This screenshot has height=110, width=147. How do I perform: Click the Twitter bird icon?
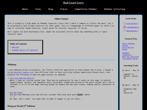click(124, 31)
